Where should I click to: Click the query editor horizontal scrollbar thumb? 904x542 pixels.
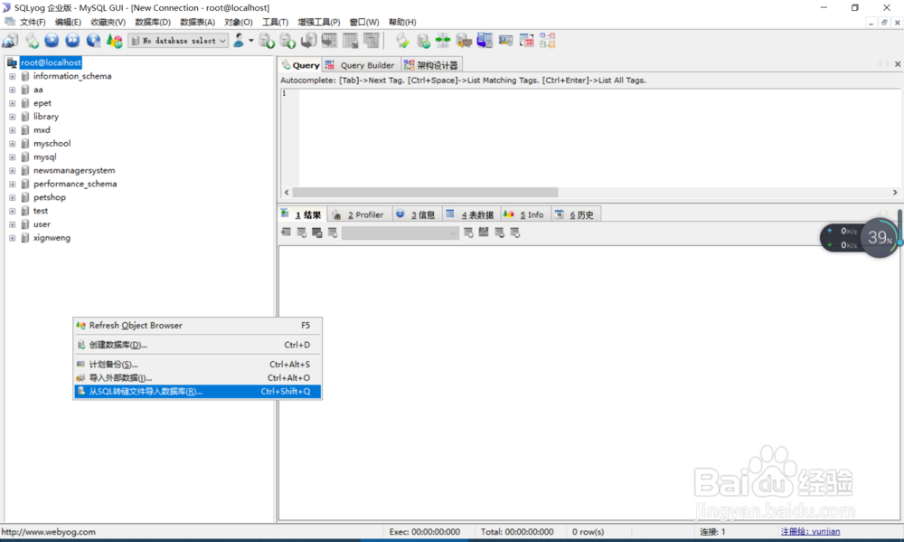426,192
